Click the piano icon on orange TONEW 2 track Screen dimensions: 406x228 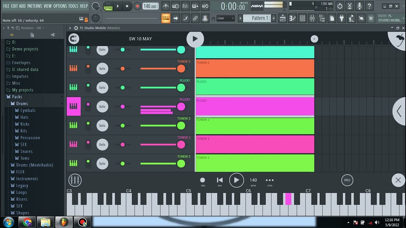point(74,68)
